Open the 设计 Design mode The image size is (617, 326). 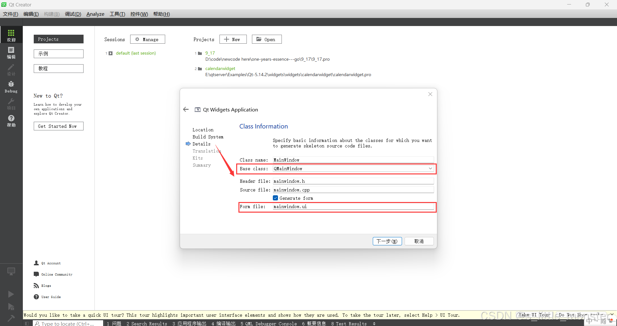(11, 70)
